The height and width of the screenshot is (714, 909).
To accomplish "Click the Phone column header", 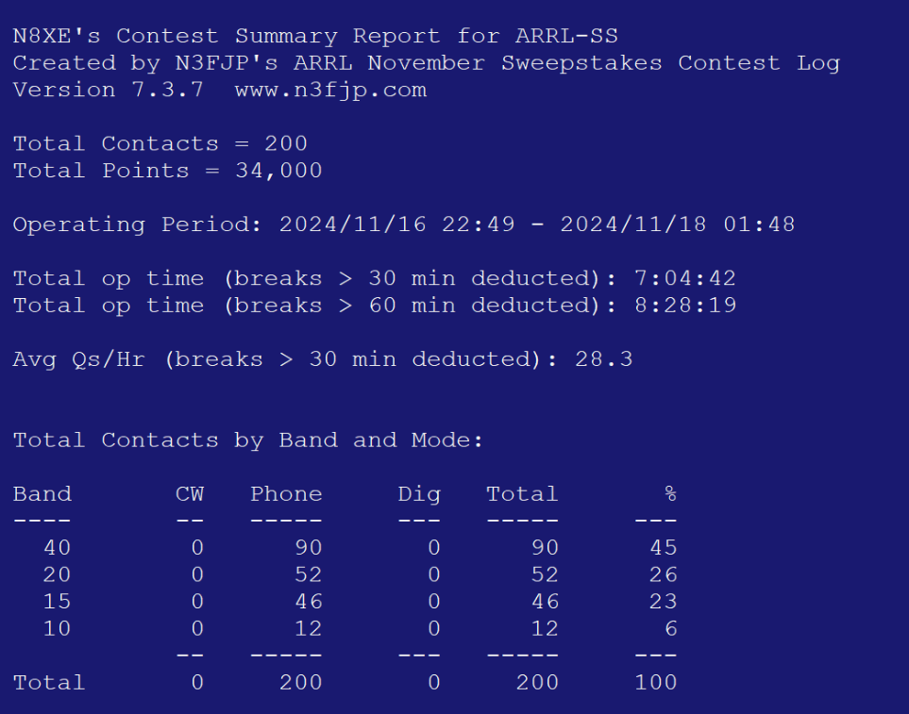I will pos(286,494).
